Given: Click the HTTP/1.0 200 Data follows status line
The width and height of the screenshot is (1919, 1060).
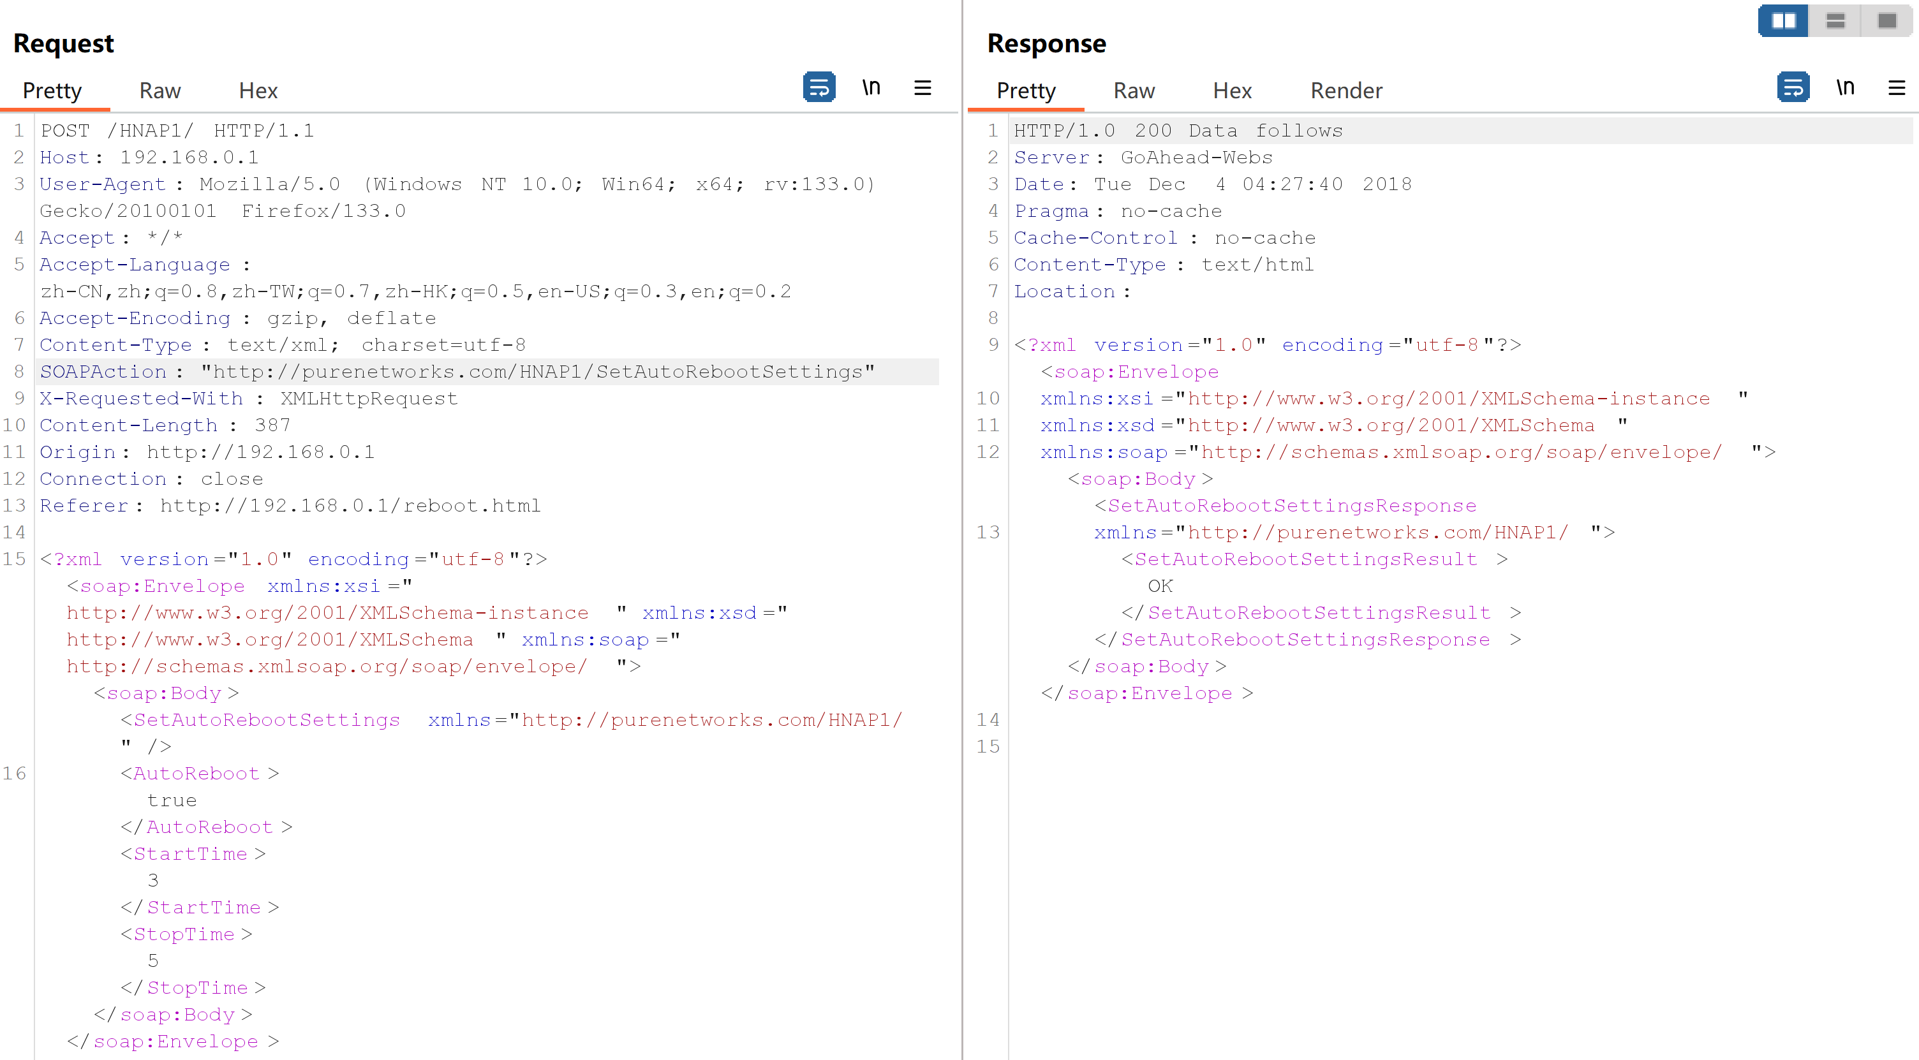Looking at the screenshot, I should point(1178,131).
